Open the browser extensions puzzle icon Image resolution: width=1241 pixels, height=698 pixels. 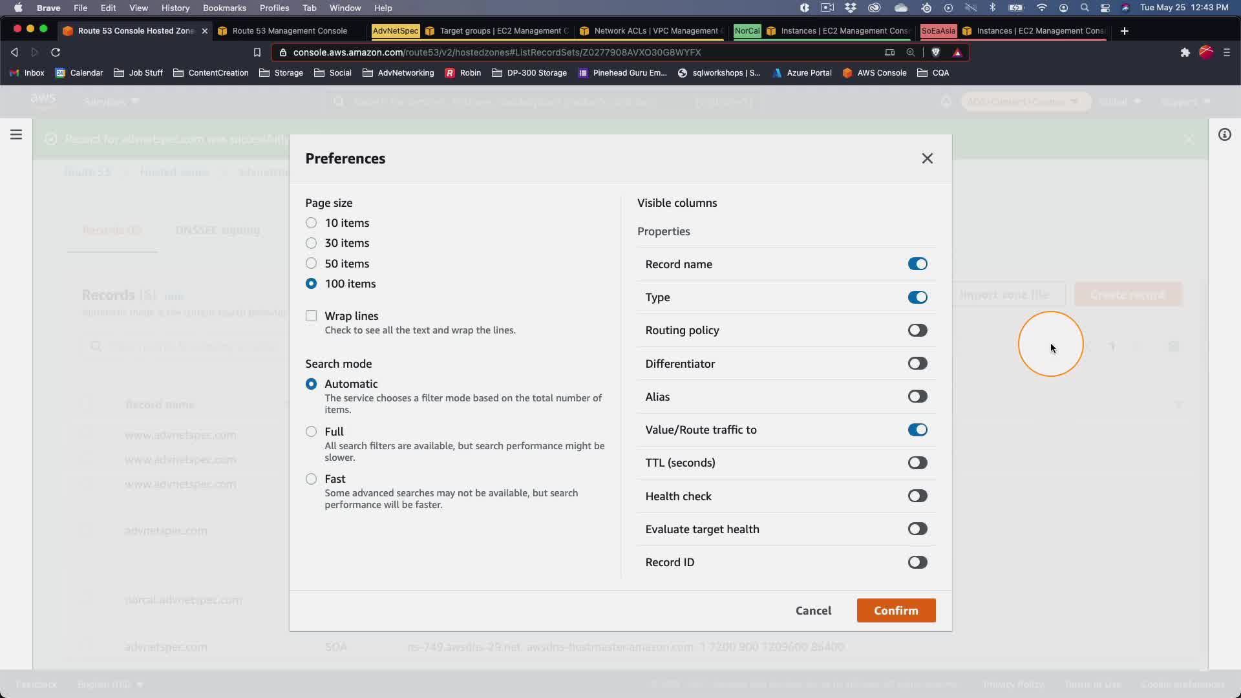tap(1185, 52)
